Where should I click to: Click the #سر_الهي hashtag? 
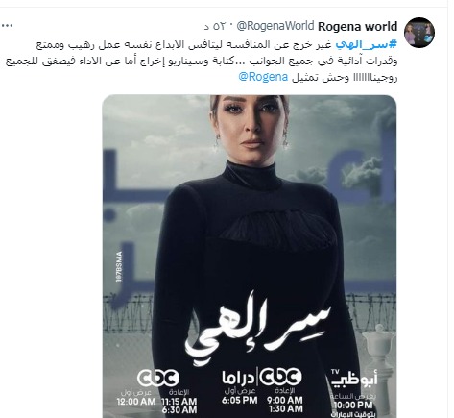click(x=367, y=44)
